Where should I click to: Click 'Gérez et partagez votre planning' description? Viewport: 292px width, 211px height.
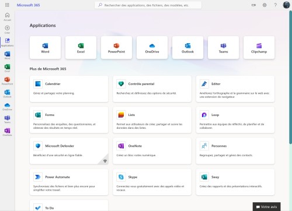click(x=54, y=93)
